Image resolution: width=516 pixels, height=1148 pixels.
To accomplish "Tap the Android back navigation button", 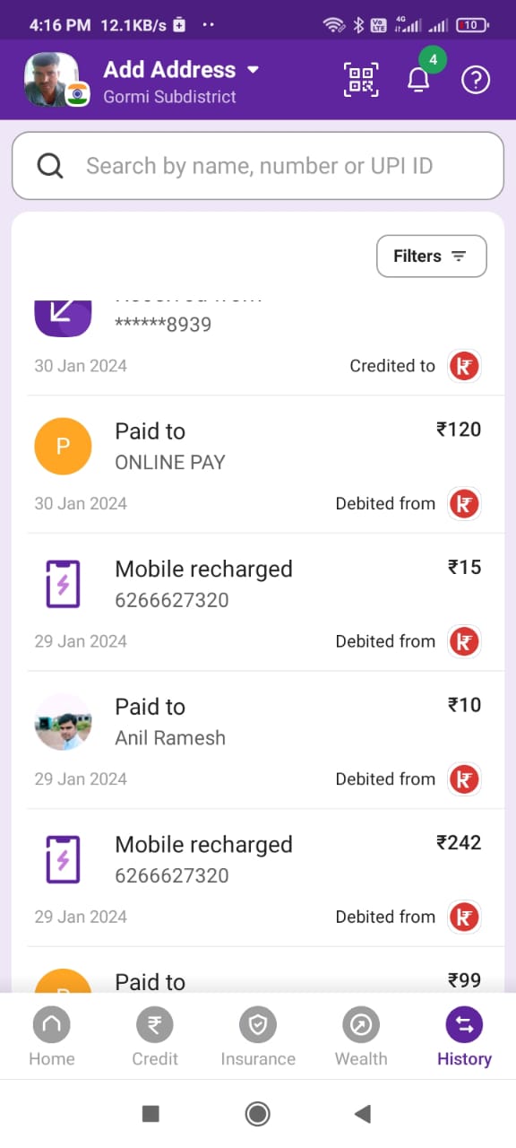I will click(363, 1114).
